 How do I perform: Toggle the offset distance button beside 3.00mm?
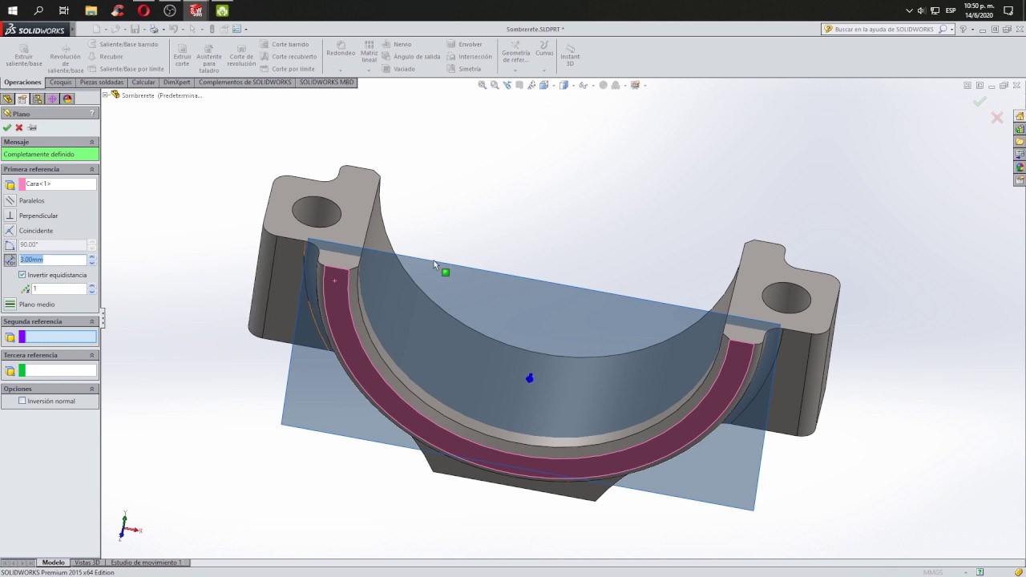click(x=10, y=260)
